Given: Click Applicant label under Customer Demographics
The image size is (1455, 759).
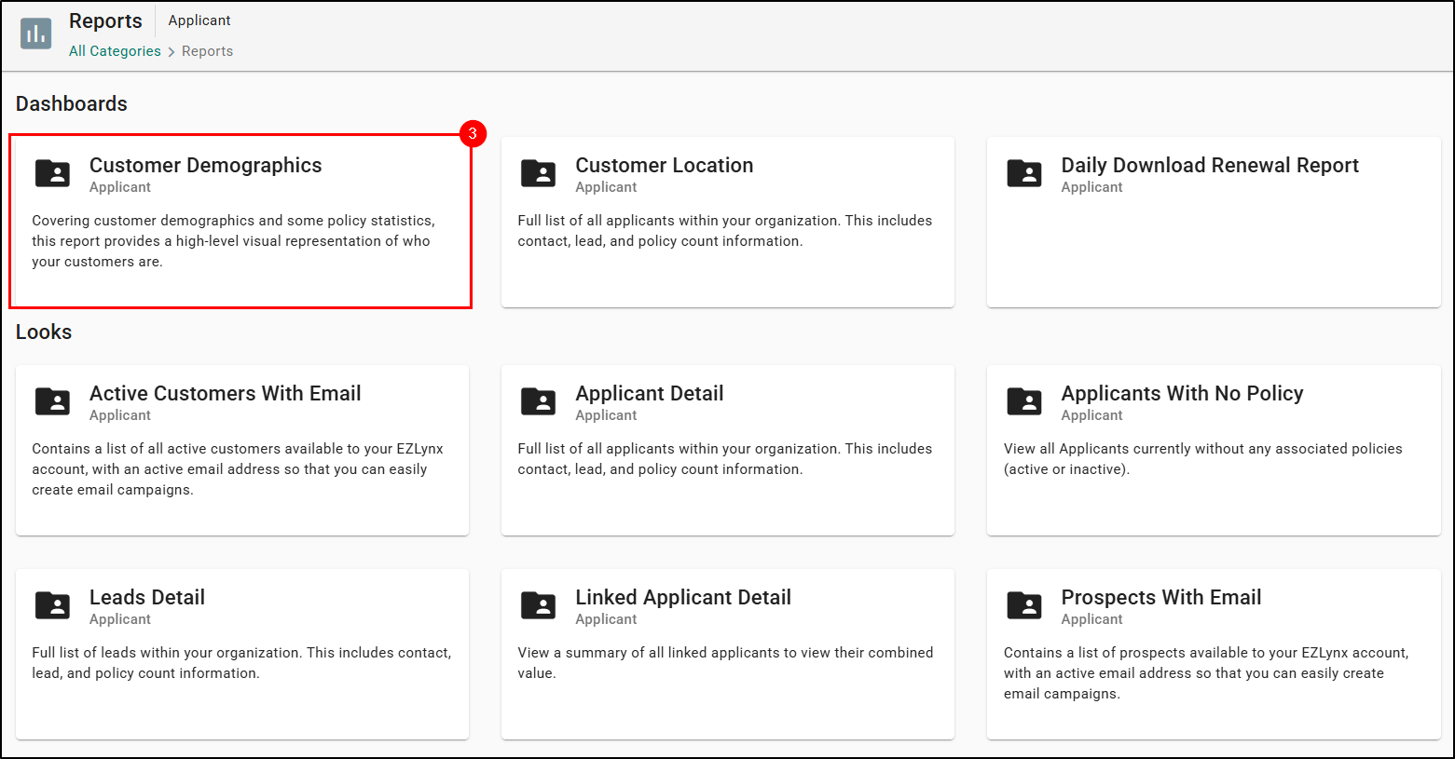Looking at the screenshot, I should coord(120,187).
